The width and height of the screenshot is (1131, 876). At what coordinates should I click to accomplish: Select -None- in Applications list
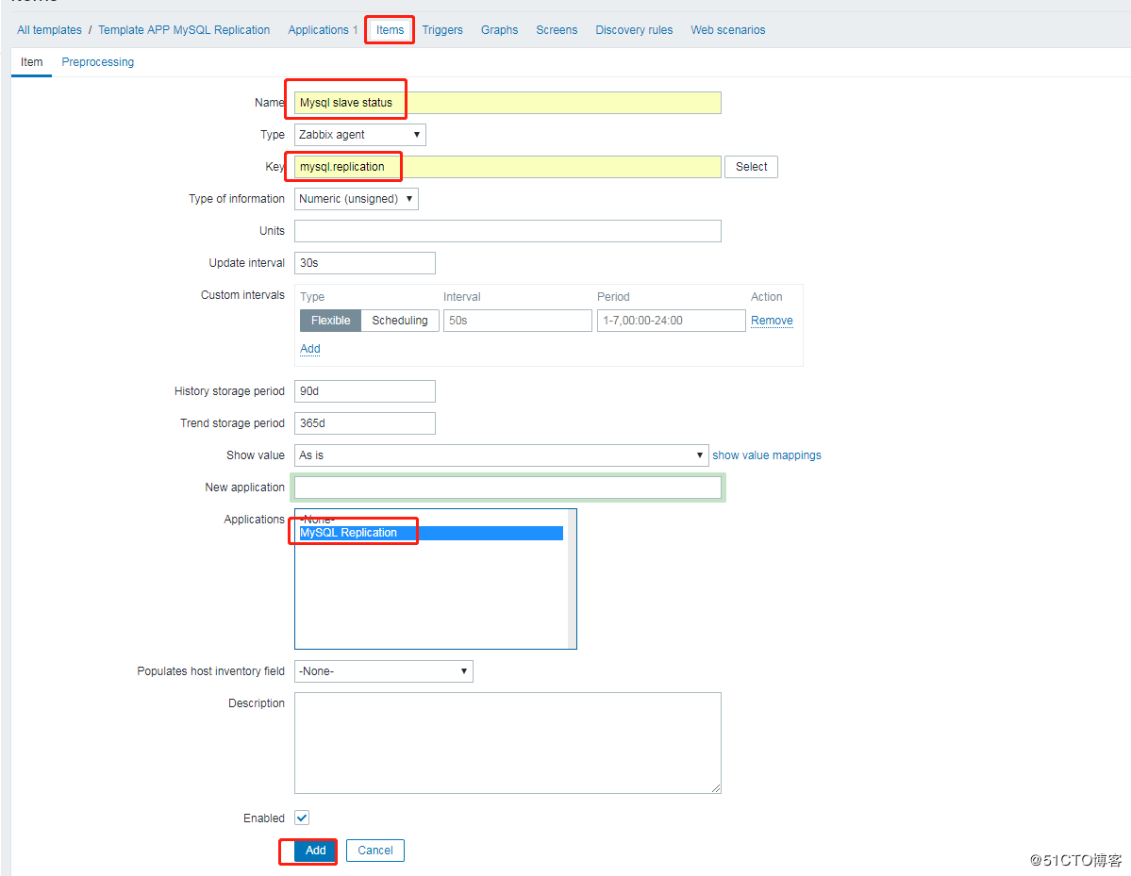click(431, 520)
